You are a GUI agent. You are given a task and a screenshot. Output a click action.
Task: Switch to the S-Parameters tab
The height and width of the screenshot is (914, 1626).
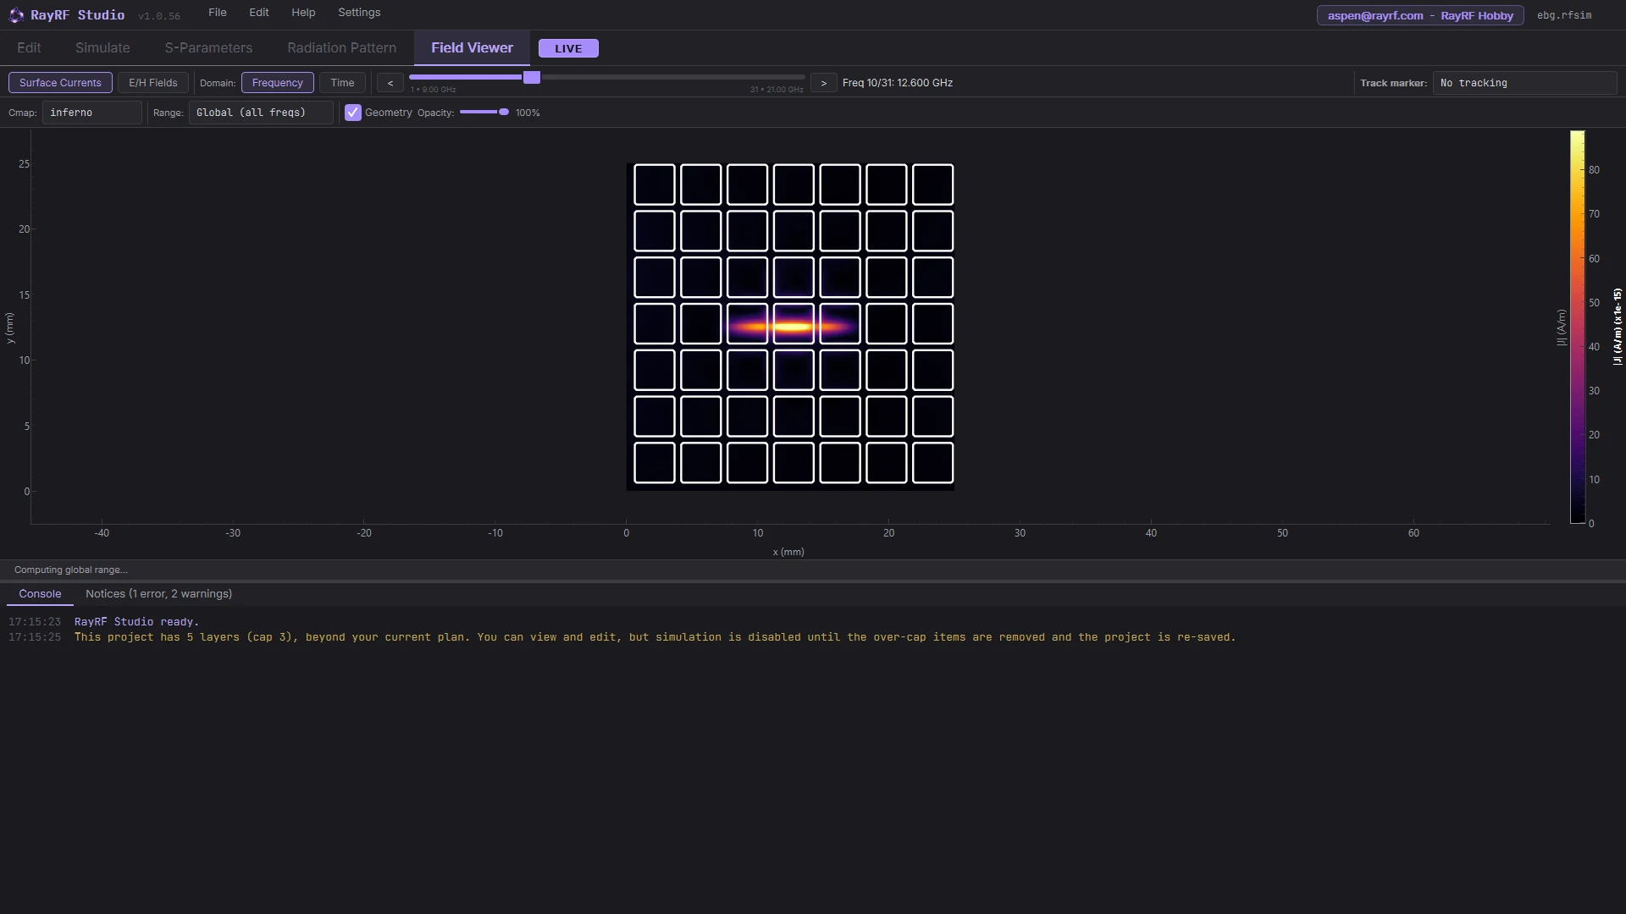(x=208, y=48)
